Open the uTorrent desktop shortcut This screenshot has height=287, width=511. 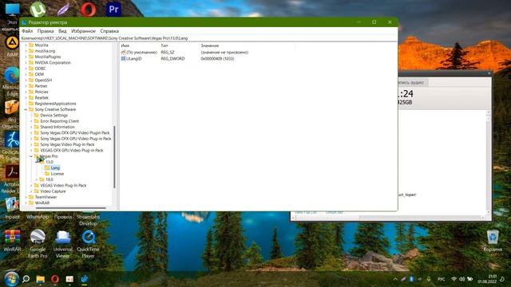(38, 9)
